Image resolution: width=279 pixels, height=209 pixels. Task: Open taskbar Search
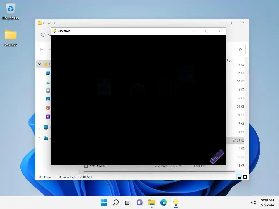[116, 202]
